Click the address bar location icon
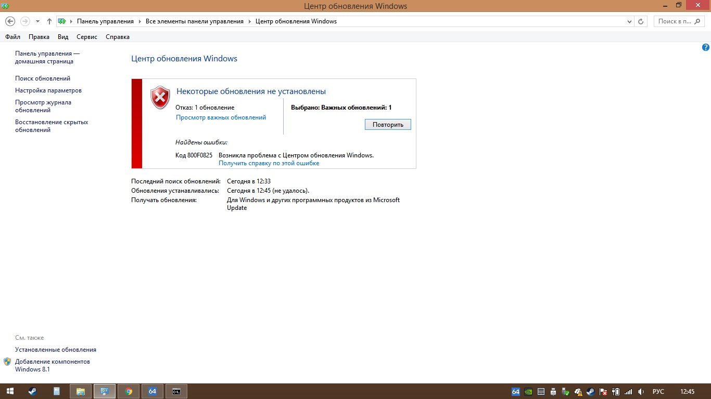 click(62, 21)
